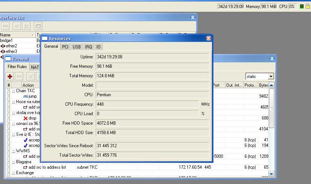Switch to the General tab in Resources
The image size is (311, 184).
[51, 46]
